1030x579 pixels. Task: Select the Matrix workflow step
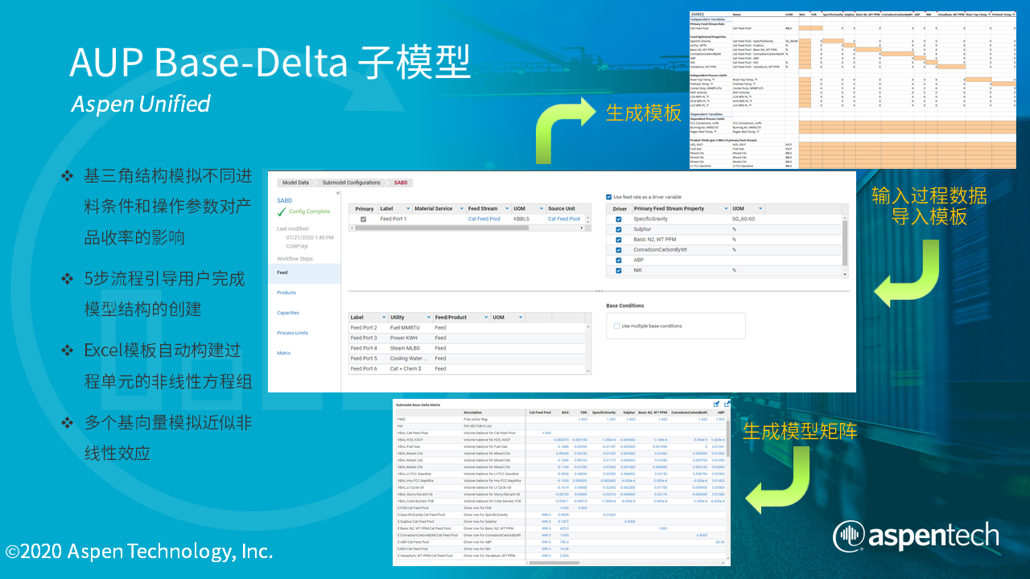pyautogui.click(x=283, y=352)
